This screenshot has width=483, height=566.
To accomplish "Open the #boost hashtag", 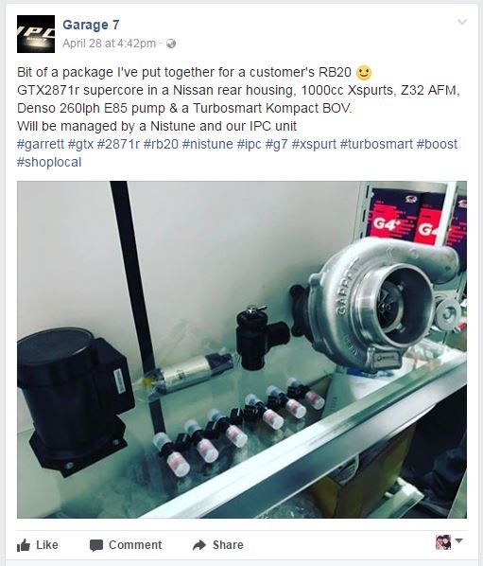I will tap(437, 144).
